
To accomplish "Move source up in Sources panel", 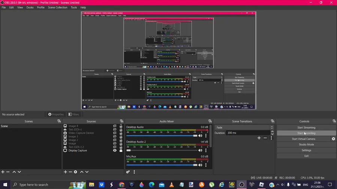I will tap(82, 172).
